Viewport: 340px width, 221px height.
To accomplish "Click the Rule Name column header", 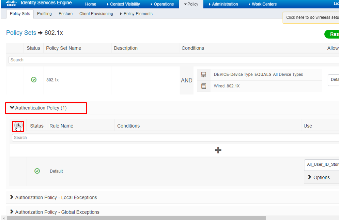I will (x=61, y=126).
